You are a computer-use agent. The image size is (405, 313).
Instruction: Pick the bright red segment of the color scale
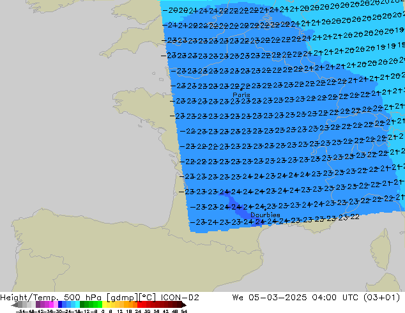click(x=140, y=305)
